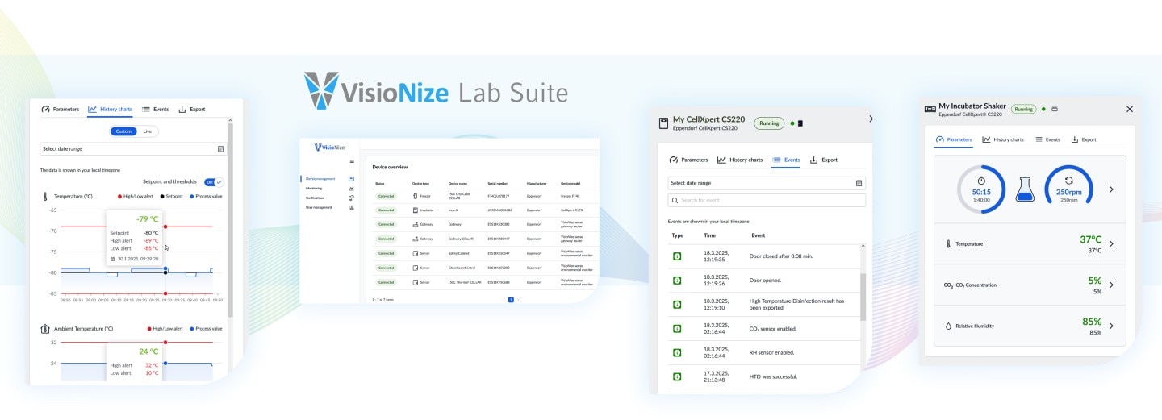
Task: Click the Incubator Shaker device icon in header
Action: (x=930, y=109)
